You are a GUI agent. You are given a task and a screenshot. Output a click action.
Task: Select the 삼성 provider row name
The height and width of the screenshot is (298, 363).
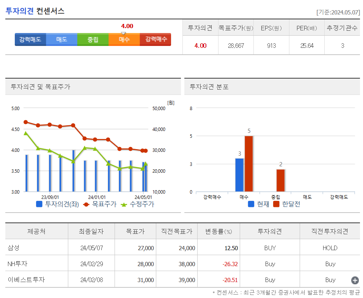13,248
